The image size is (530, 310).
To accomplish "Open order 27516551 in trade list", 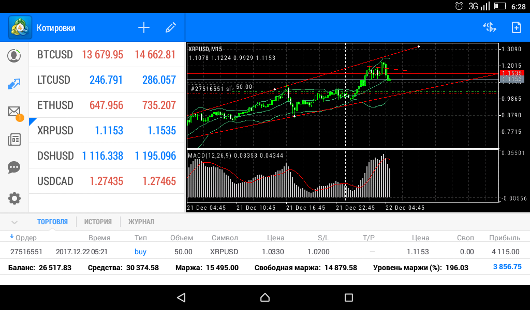I will pyautogui.click(x=265, y=252).
